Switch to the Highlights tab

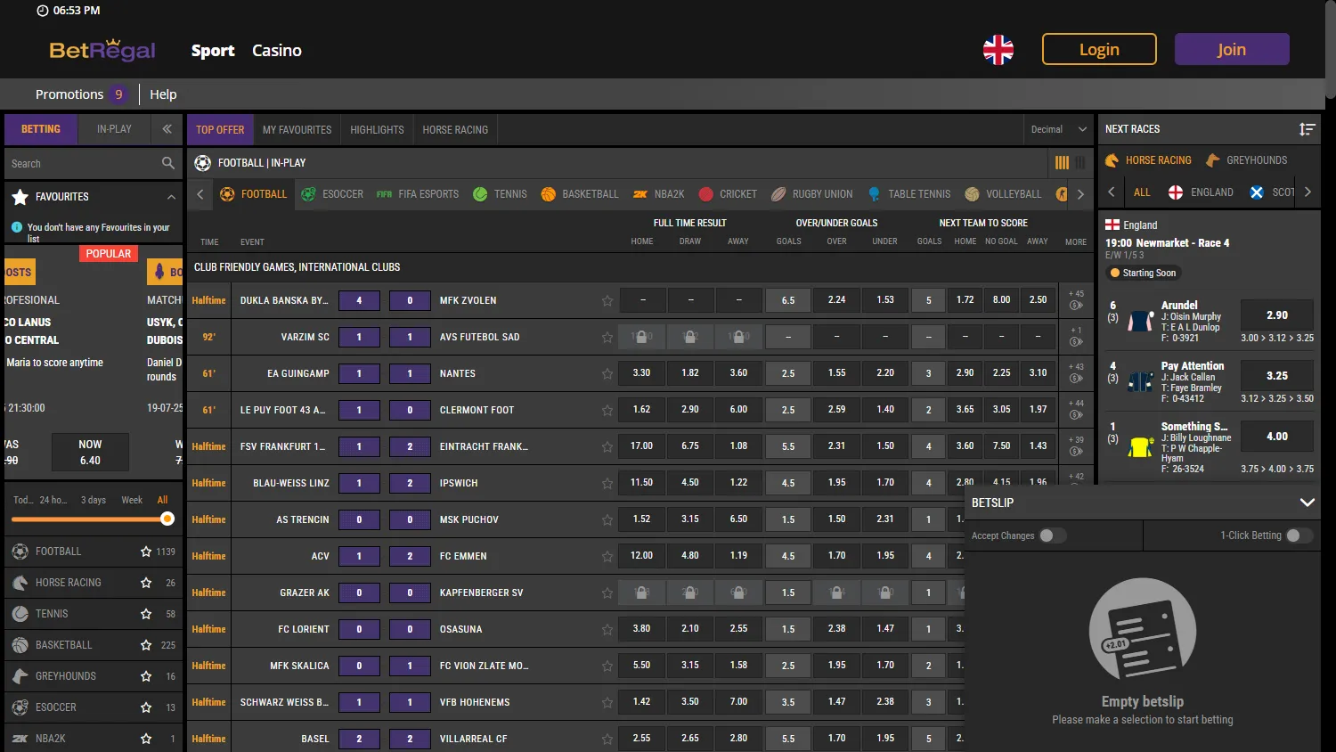pos(377,130)
